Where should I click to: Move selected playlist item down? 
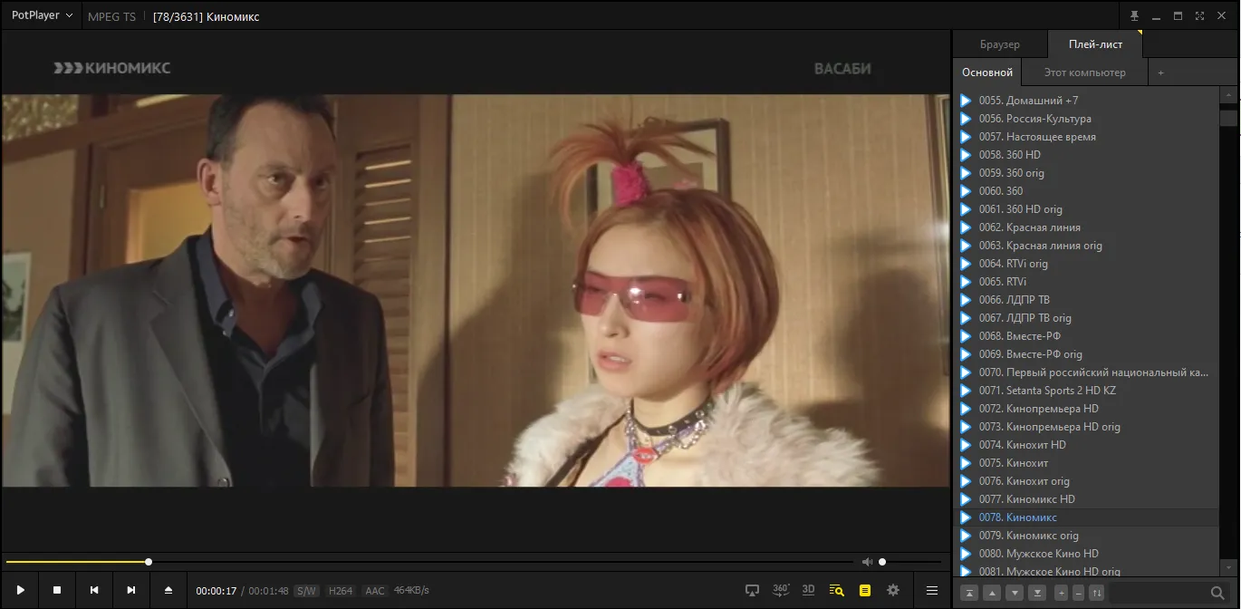pos(1015,593)
